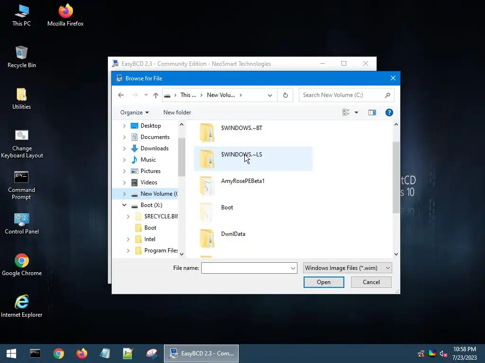
Task: Open dialog Help question mark
Action: (x=389, y=112)
